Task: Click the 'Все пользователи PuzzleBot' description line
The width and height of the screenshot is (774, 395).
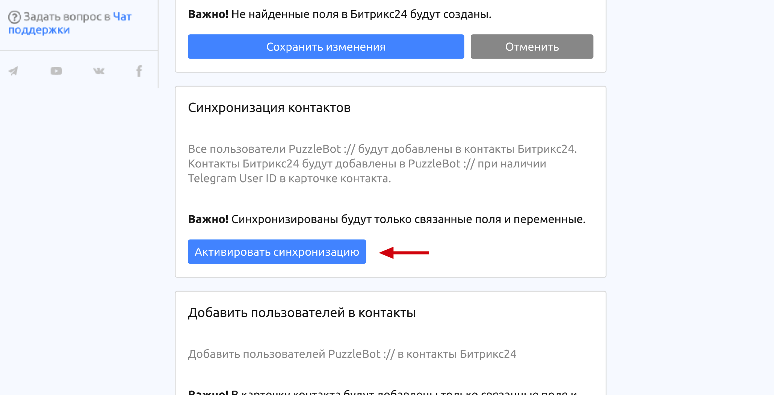Action: pyautogui.click(x=382, y=149)
